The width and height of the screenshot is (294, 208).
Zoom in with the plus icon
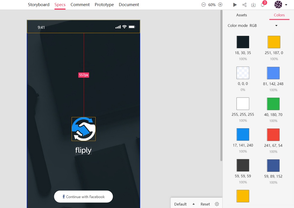tap(220, 5)
